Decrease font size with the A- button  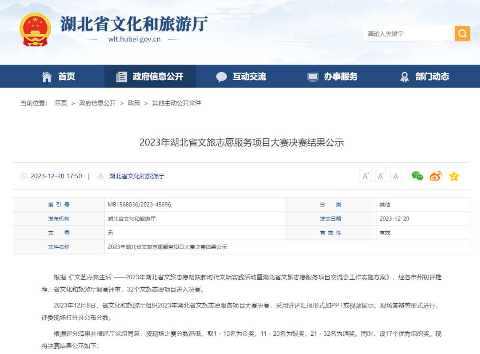point(381,176)
